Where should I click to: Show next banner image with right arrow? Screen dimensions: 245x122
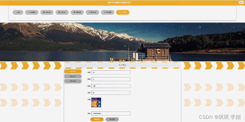(x=243, y=42)
